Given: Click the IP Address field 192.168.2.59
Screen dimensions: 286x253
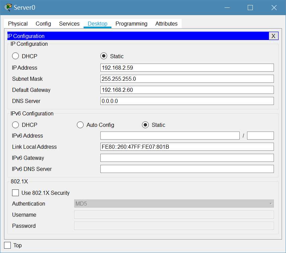Looking at the screenshot, I should click(187, 68).
